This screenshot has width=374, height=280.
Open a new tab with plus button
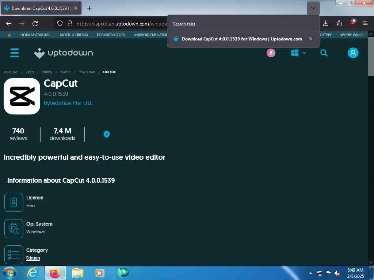pos(89,8)
